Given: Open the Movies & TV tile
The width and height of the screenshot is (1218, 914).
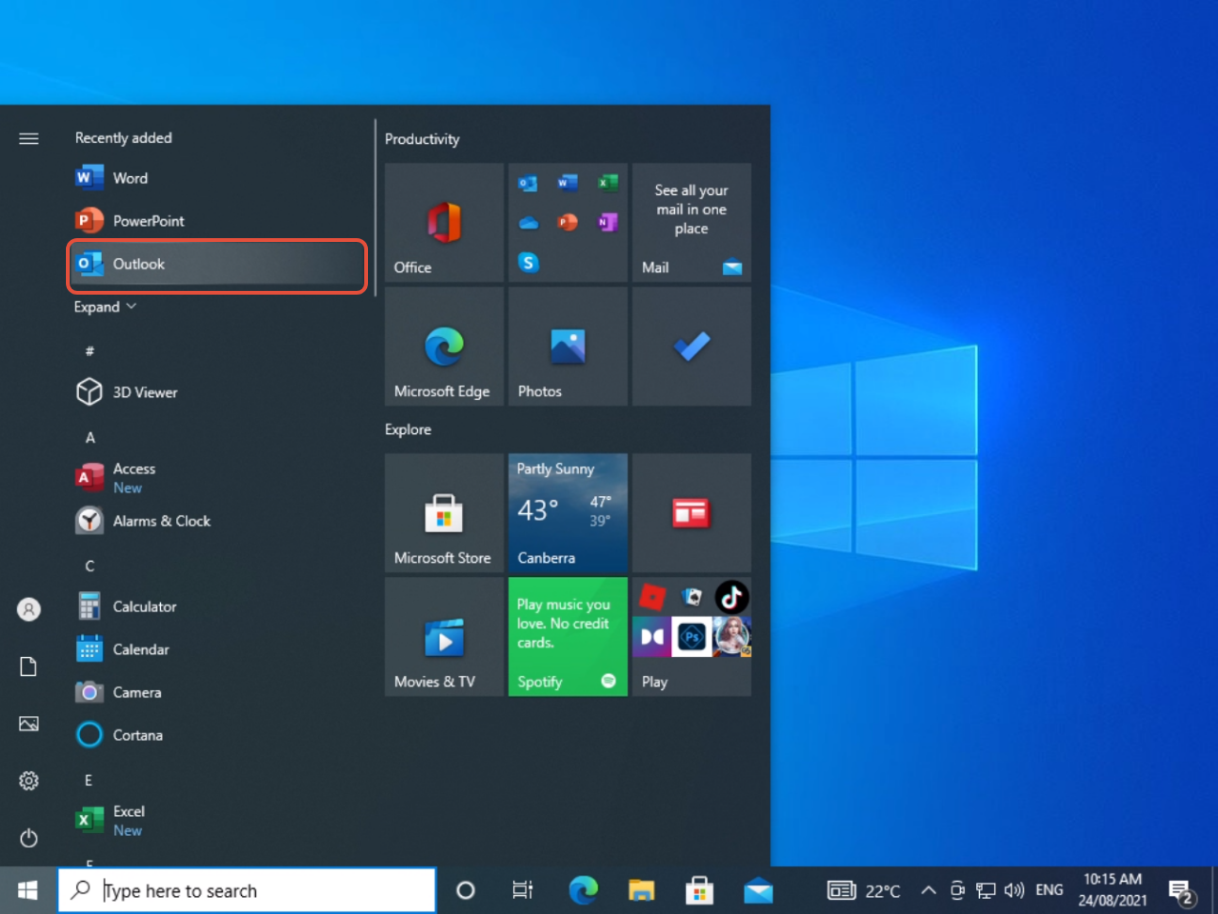Looking at the screenshot, I should [444, 637].
